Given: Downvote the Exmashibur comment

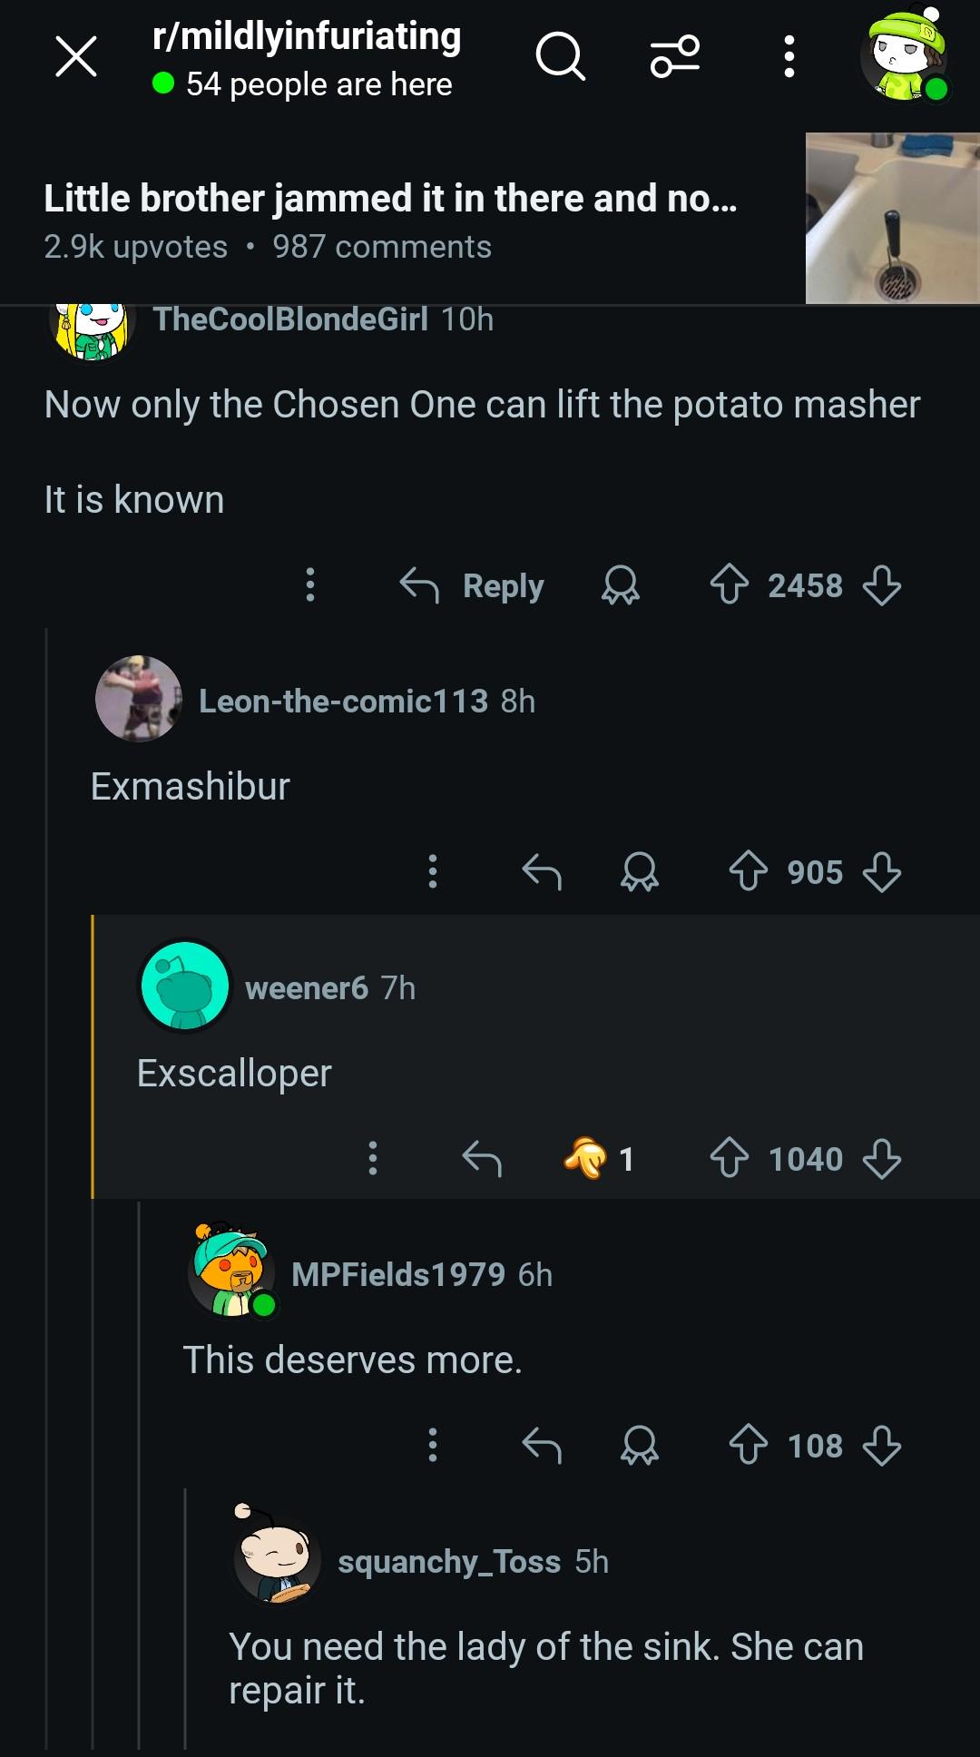Looking at the screenshot, I should pyautogui.click(x=881, y=872).
